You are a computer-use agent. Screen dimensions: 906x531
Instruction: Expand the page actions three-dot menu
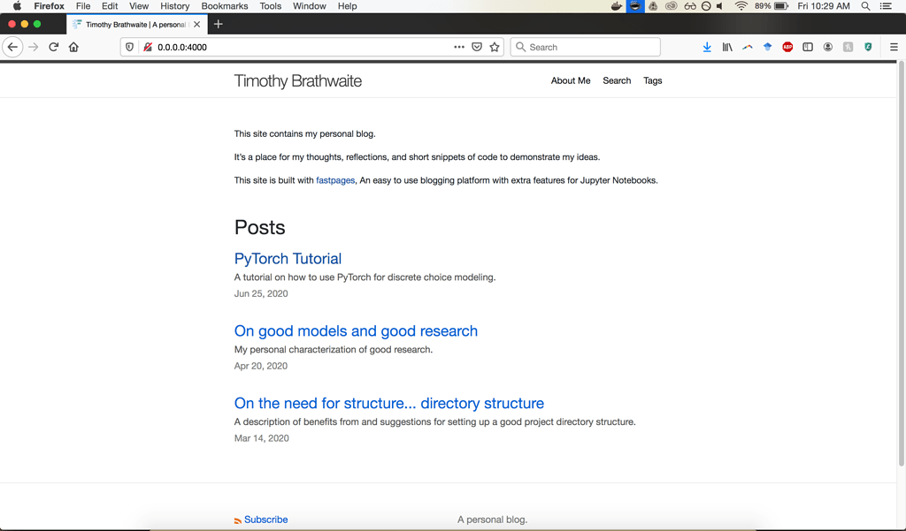coord(459,47)
